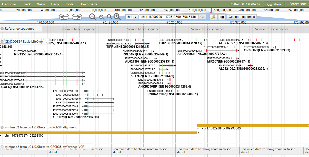Click the Compare genomes button
309x157 pixels.
[x=242, y=17]
